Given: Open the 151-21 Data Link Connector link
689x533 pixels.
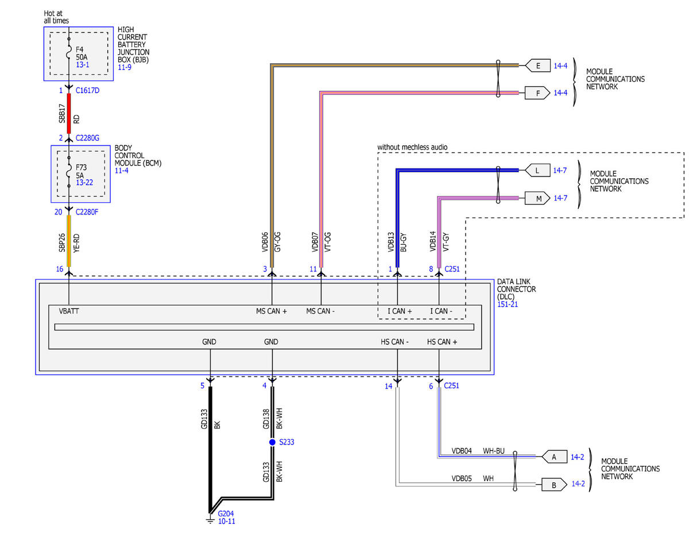Looking at the screenshot, I should [507, 304].
